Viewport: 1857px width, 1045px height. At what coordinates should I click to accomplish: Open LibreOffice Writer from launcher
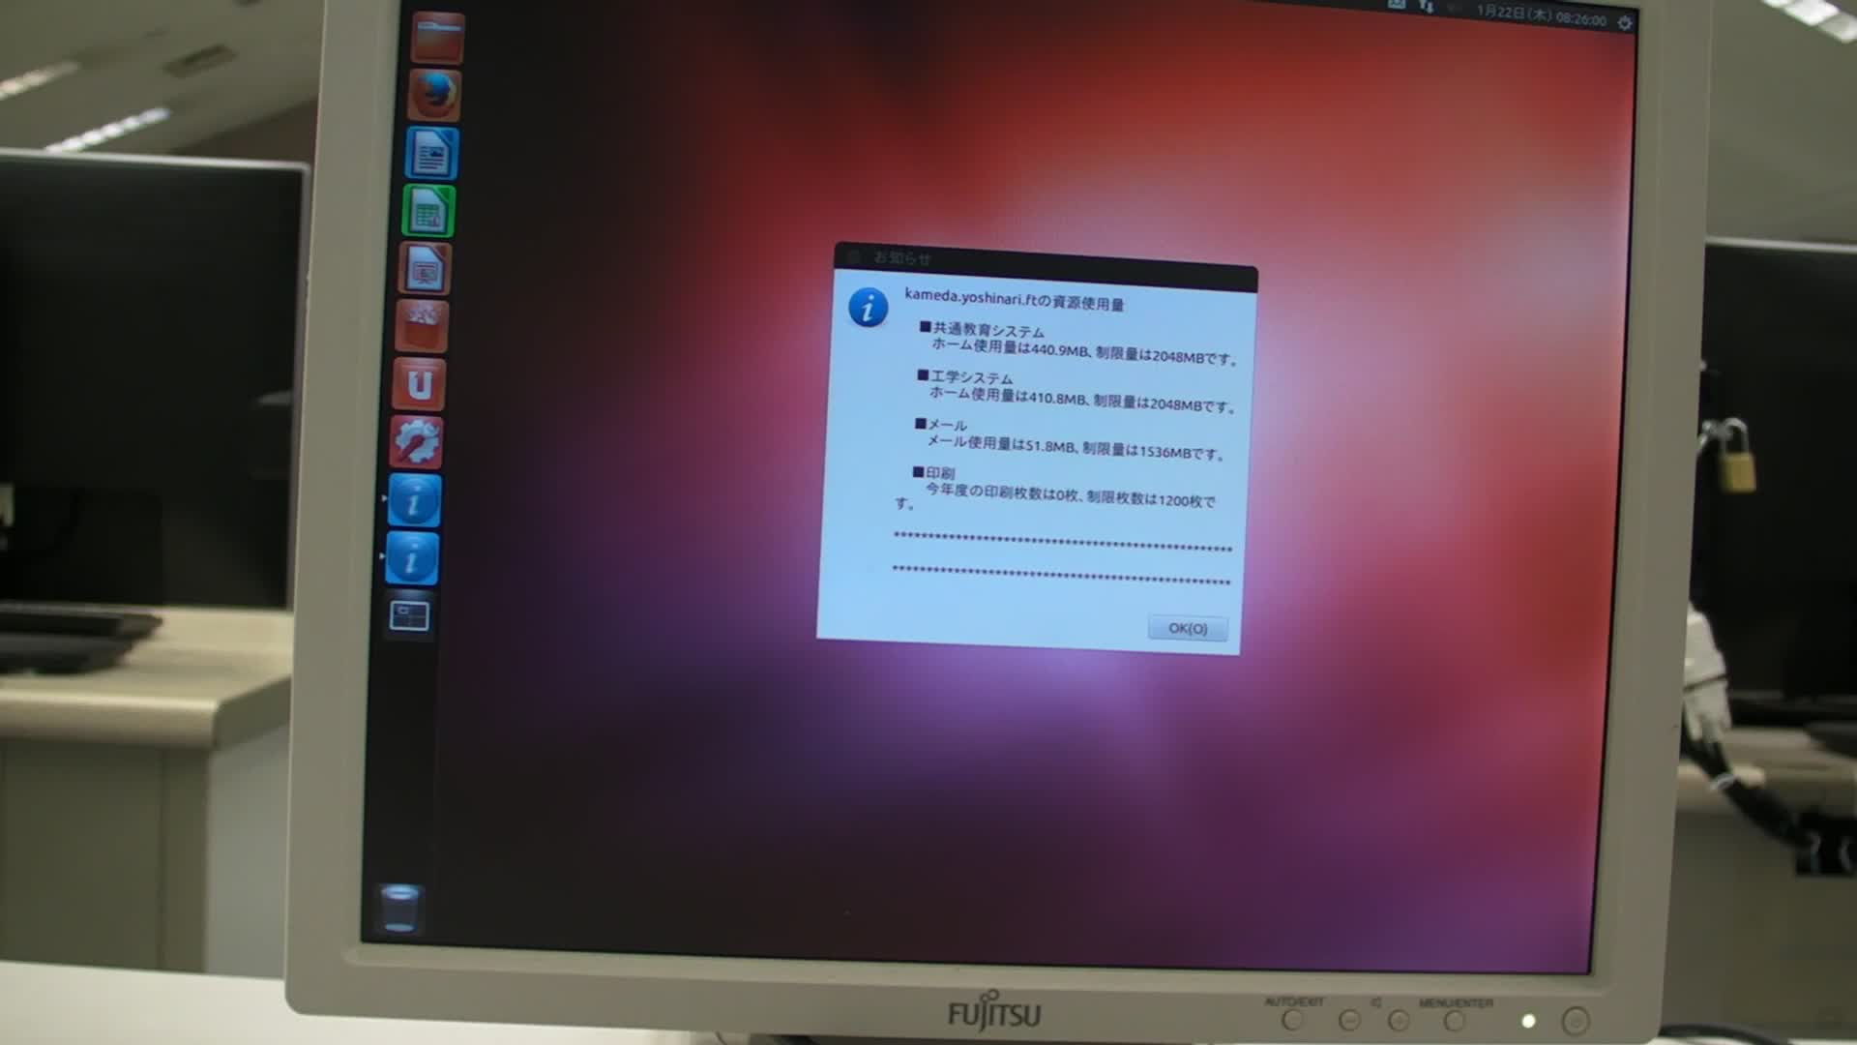431,153
